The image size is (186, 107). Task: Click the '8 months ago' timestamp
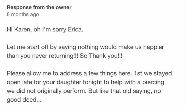(x=23, y=14)
